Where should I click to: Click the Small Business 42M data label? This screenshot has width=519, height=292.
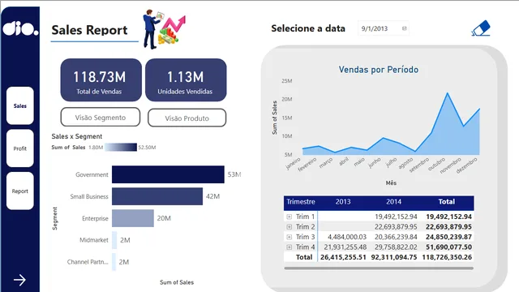212,196
